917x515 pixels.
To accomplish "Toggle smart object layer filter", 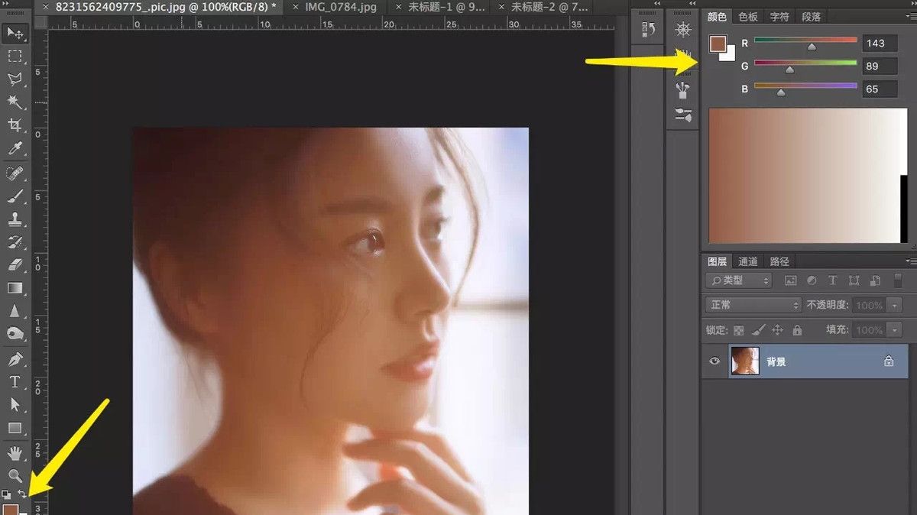I will tap(876, 280).
